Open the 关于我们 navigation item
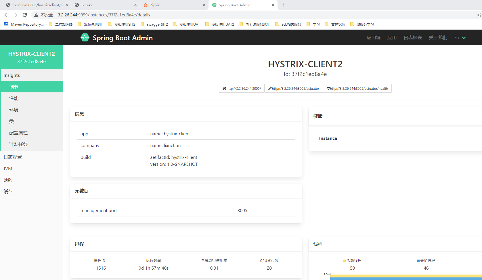The image size is (482, 280). (x=438, y=38)
